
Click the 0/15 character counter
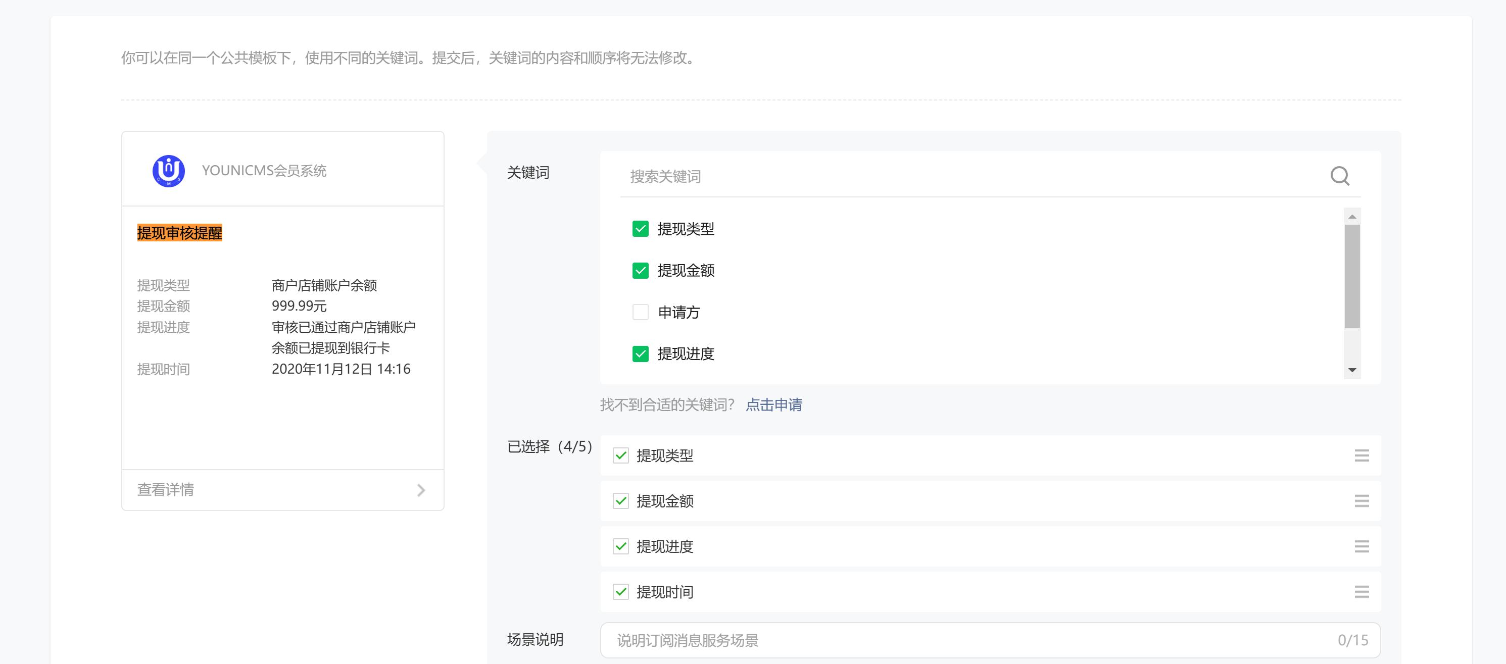click(x=1353, y=640)
